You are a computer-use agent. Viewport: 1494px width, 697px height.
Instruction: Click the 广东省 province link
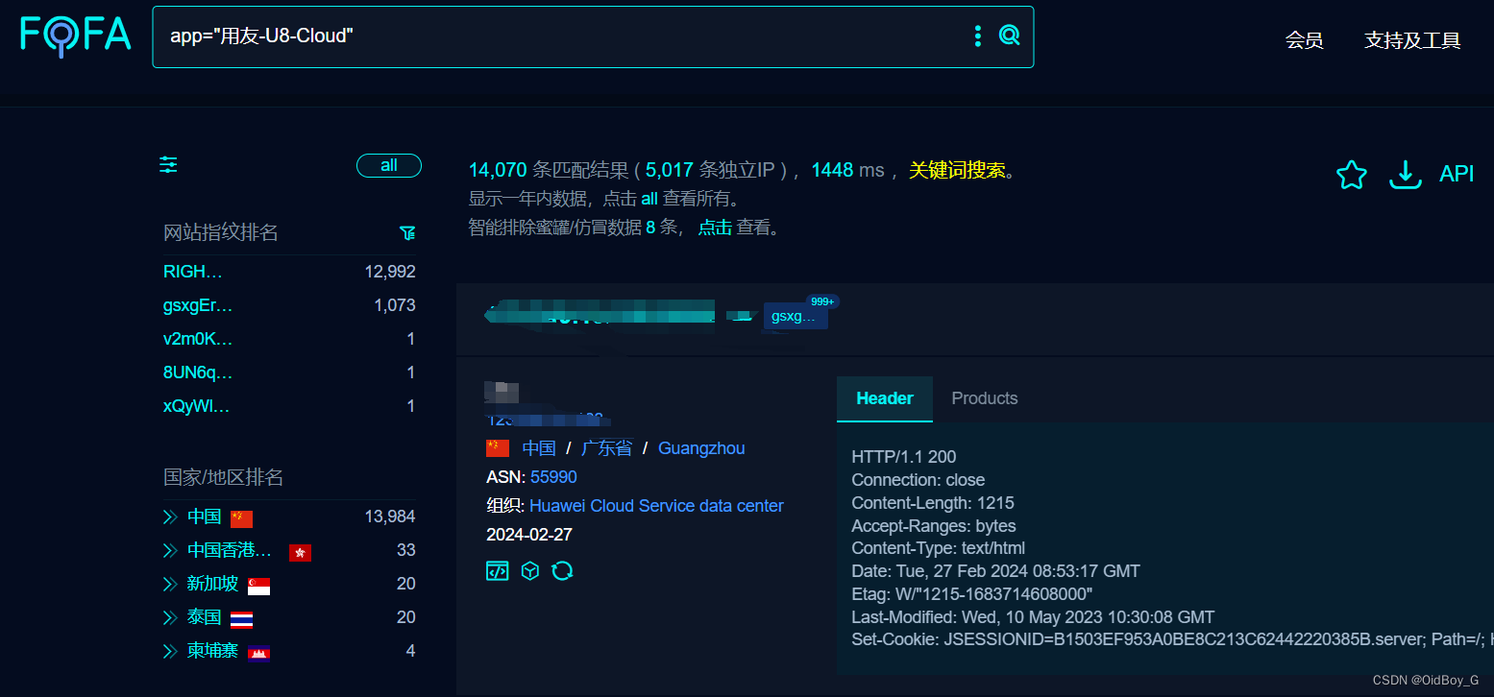click(606, 448)
